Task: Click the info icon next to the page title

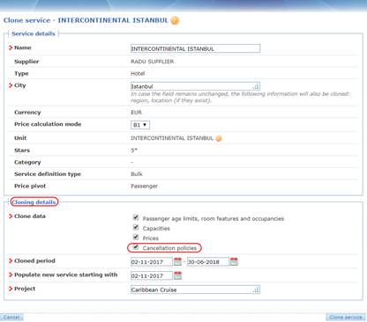Action: 175,20
